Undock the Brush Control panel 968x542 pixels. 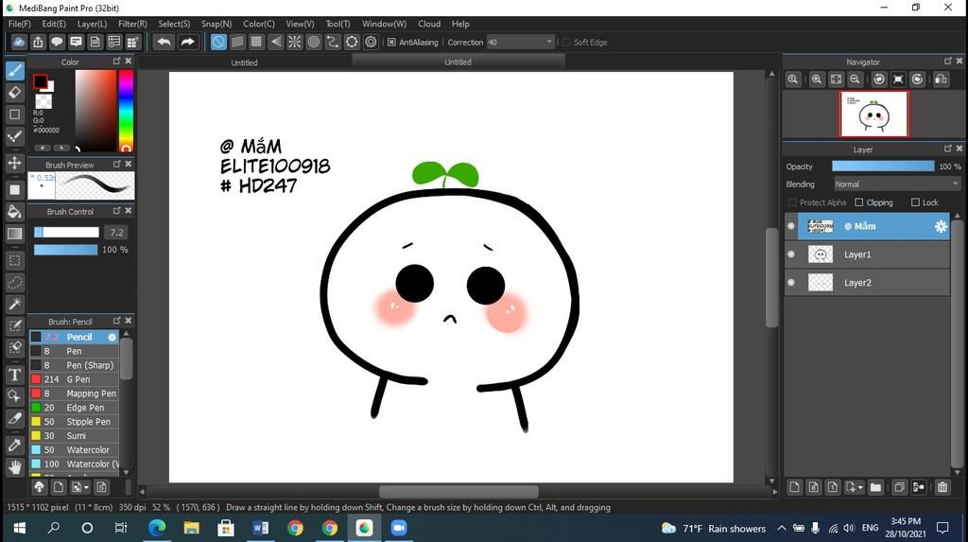pyautogui.click(x=116, y=211)
